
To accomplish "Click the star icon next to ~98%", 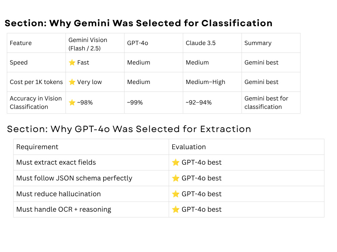I will tap(72, 102).
